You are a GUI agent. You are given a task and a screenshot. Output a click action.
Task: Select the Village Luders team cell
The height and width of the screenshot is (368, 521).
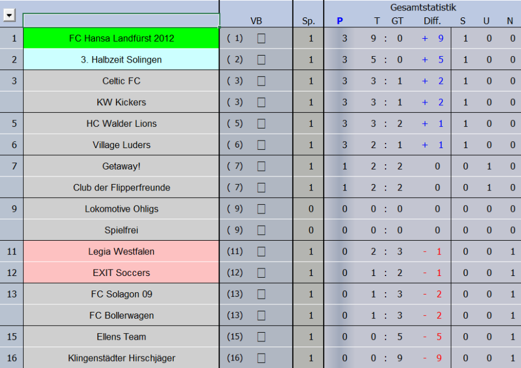(x=121, y=145)
